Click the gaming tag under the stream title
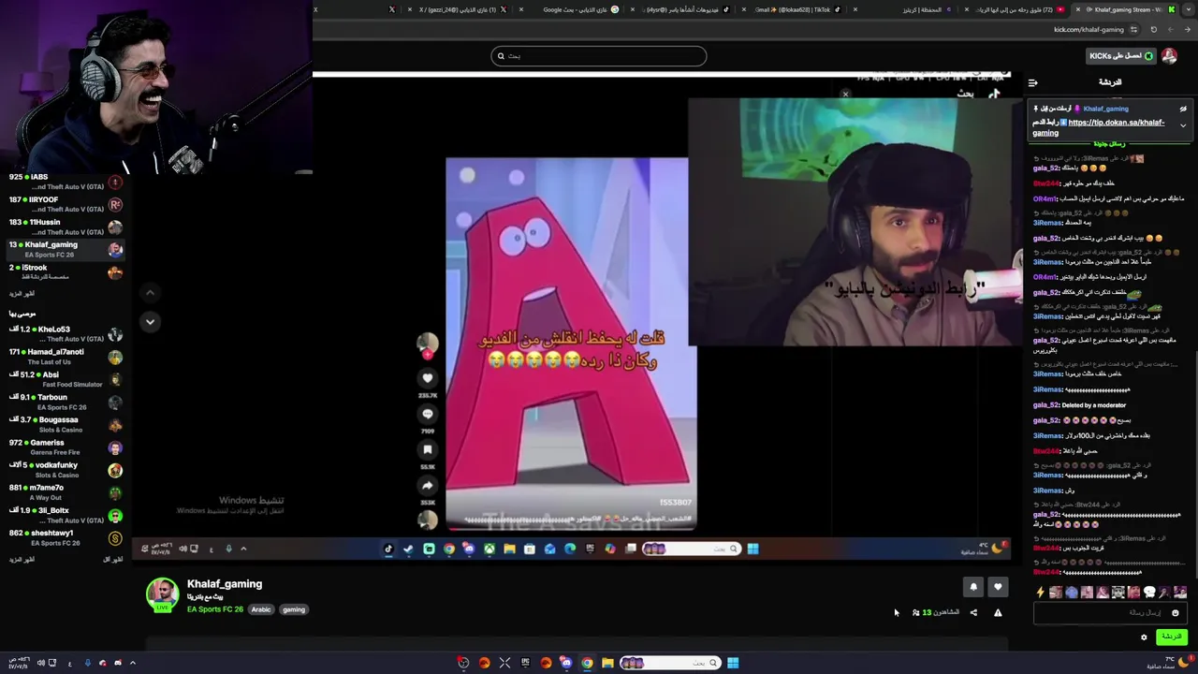Image resolution: width=1198 pixels, height=674 pixels. (x=294, y=609)
